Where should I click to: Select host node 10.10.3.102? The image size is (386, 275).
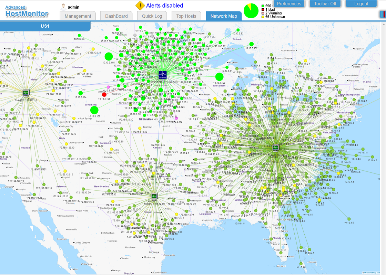251,44
